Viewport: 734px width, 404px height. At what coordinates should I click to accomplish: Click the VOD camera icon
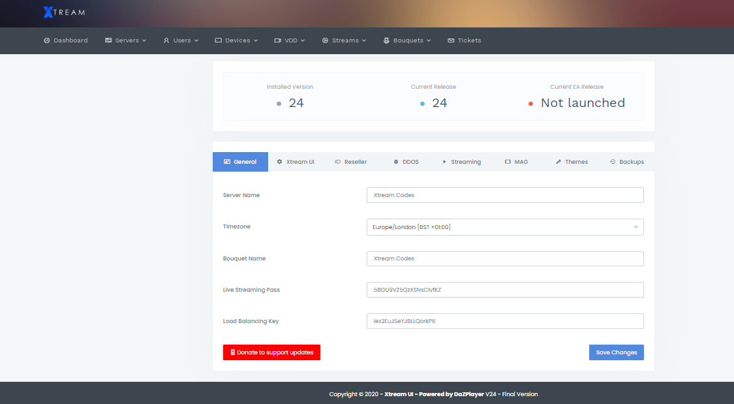point(277,40)
